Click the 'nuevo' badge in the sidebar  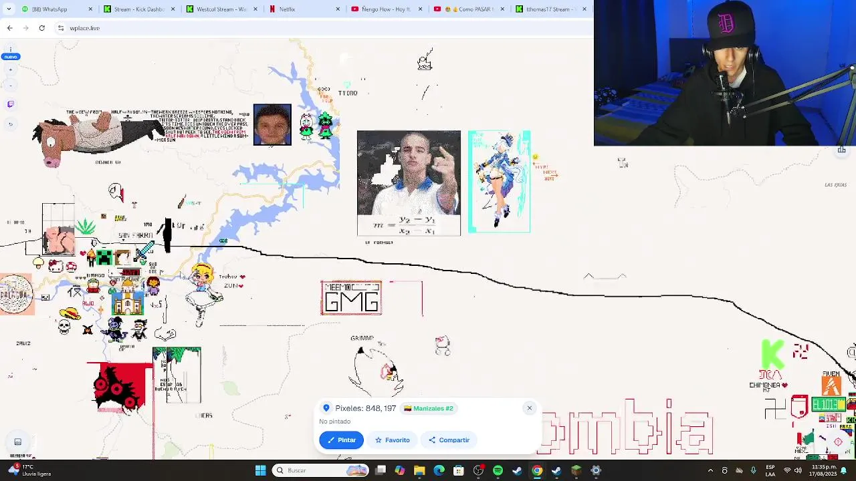(10, 57)
